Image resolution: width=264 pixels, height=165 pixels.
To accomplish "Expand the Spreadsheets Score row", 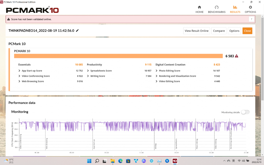I will click(88, 71).
